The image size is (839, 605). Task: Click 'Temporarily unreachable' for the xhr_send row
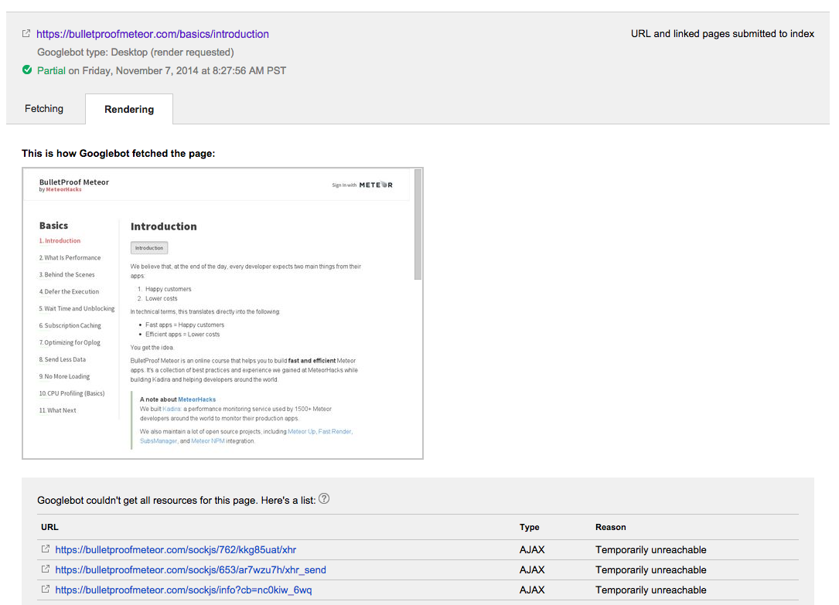click(650, 570)
